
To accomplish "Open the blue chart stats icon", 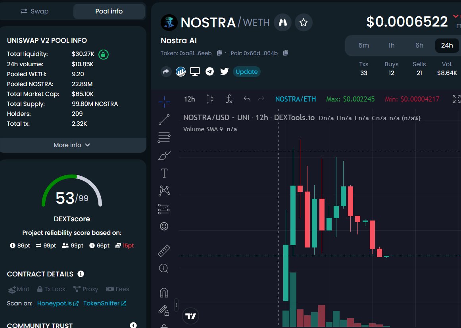I will coord(181,71).
